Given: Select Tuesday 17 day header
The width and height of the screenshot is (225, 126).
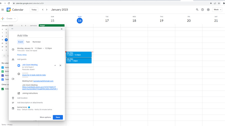Looking at the screenshot, I should pyautogui.click(x=107, y=20).
